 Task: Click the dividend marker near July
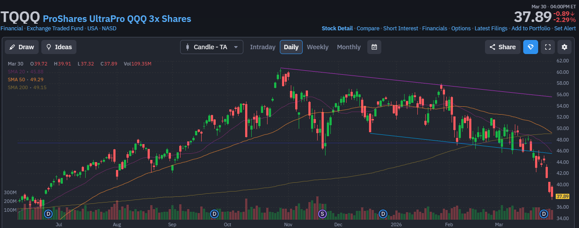(x=48, y=214)
